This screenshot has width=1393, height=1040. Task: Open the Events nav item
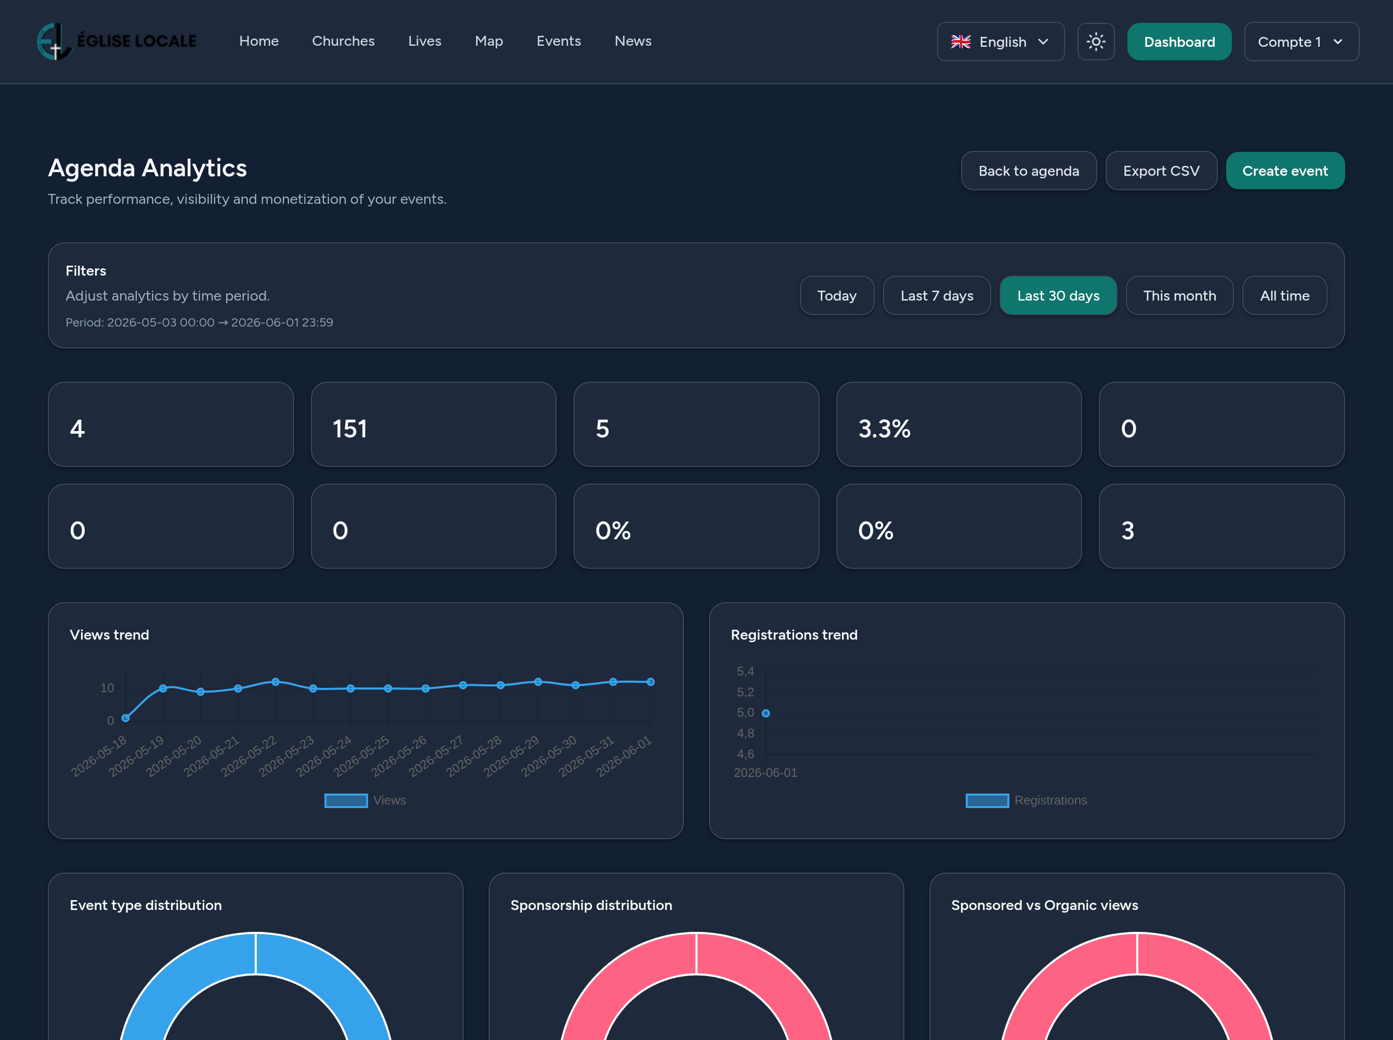click(559, 41)
